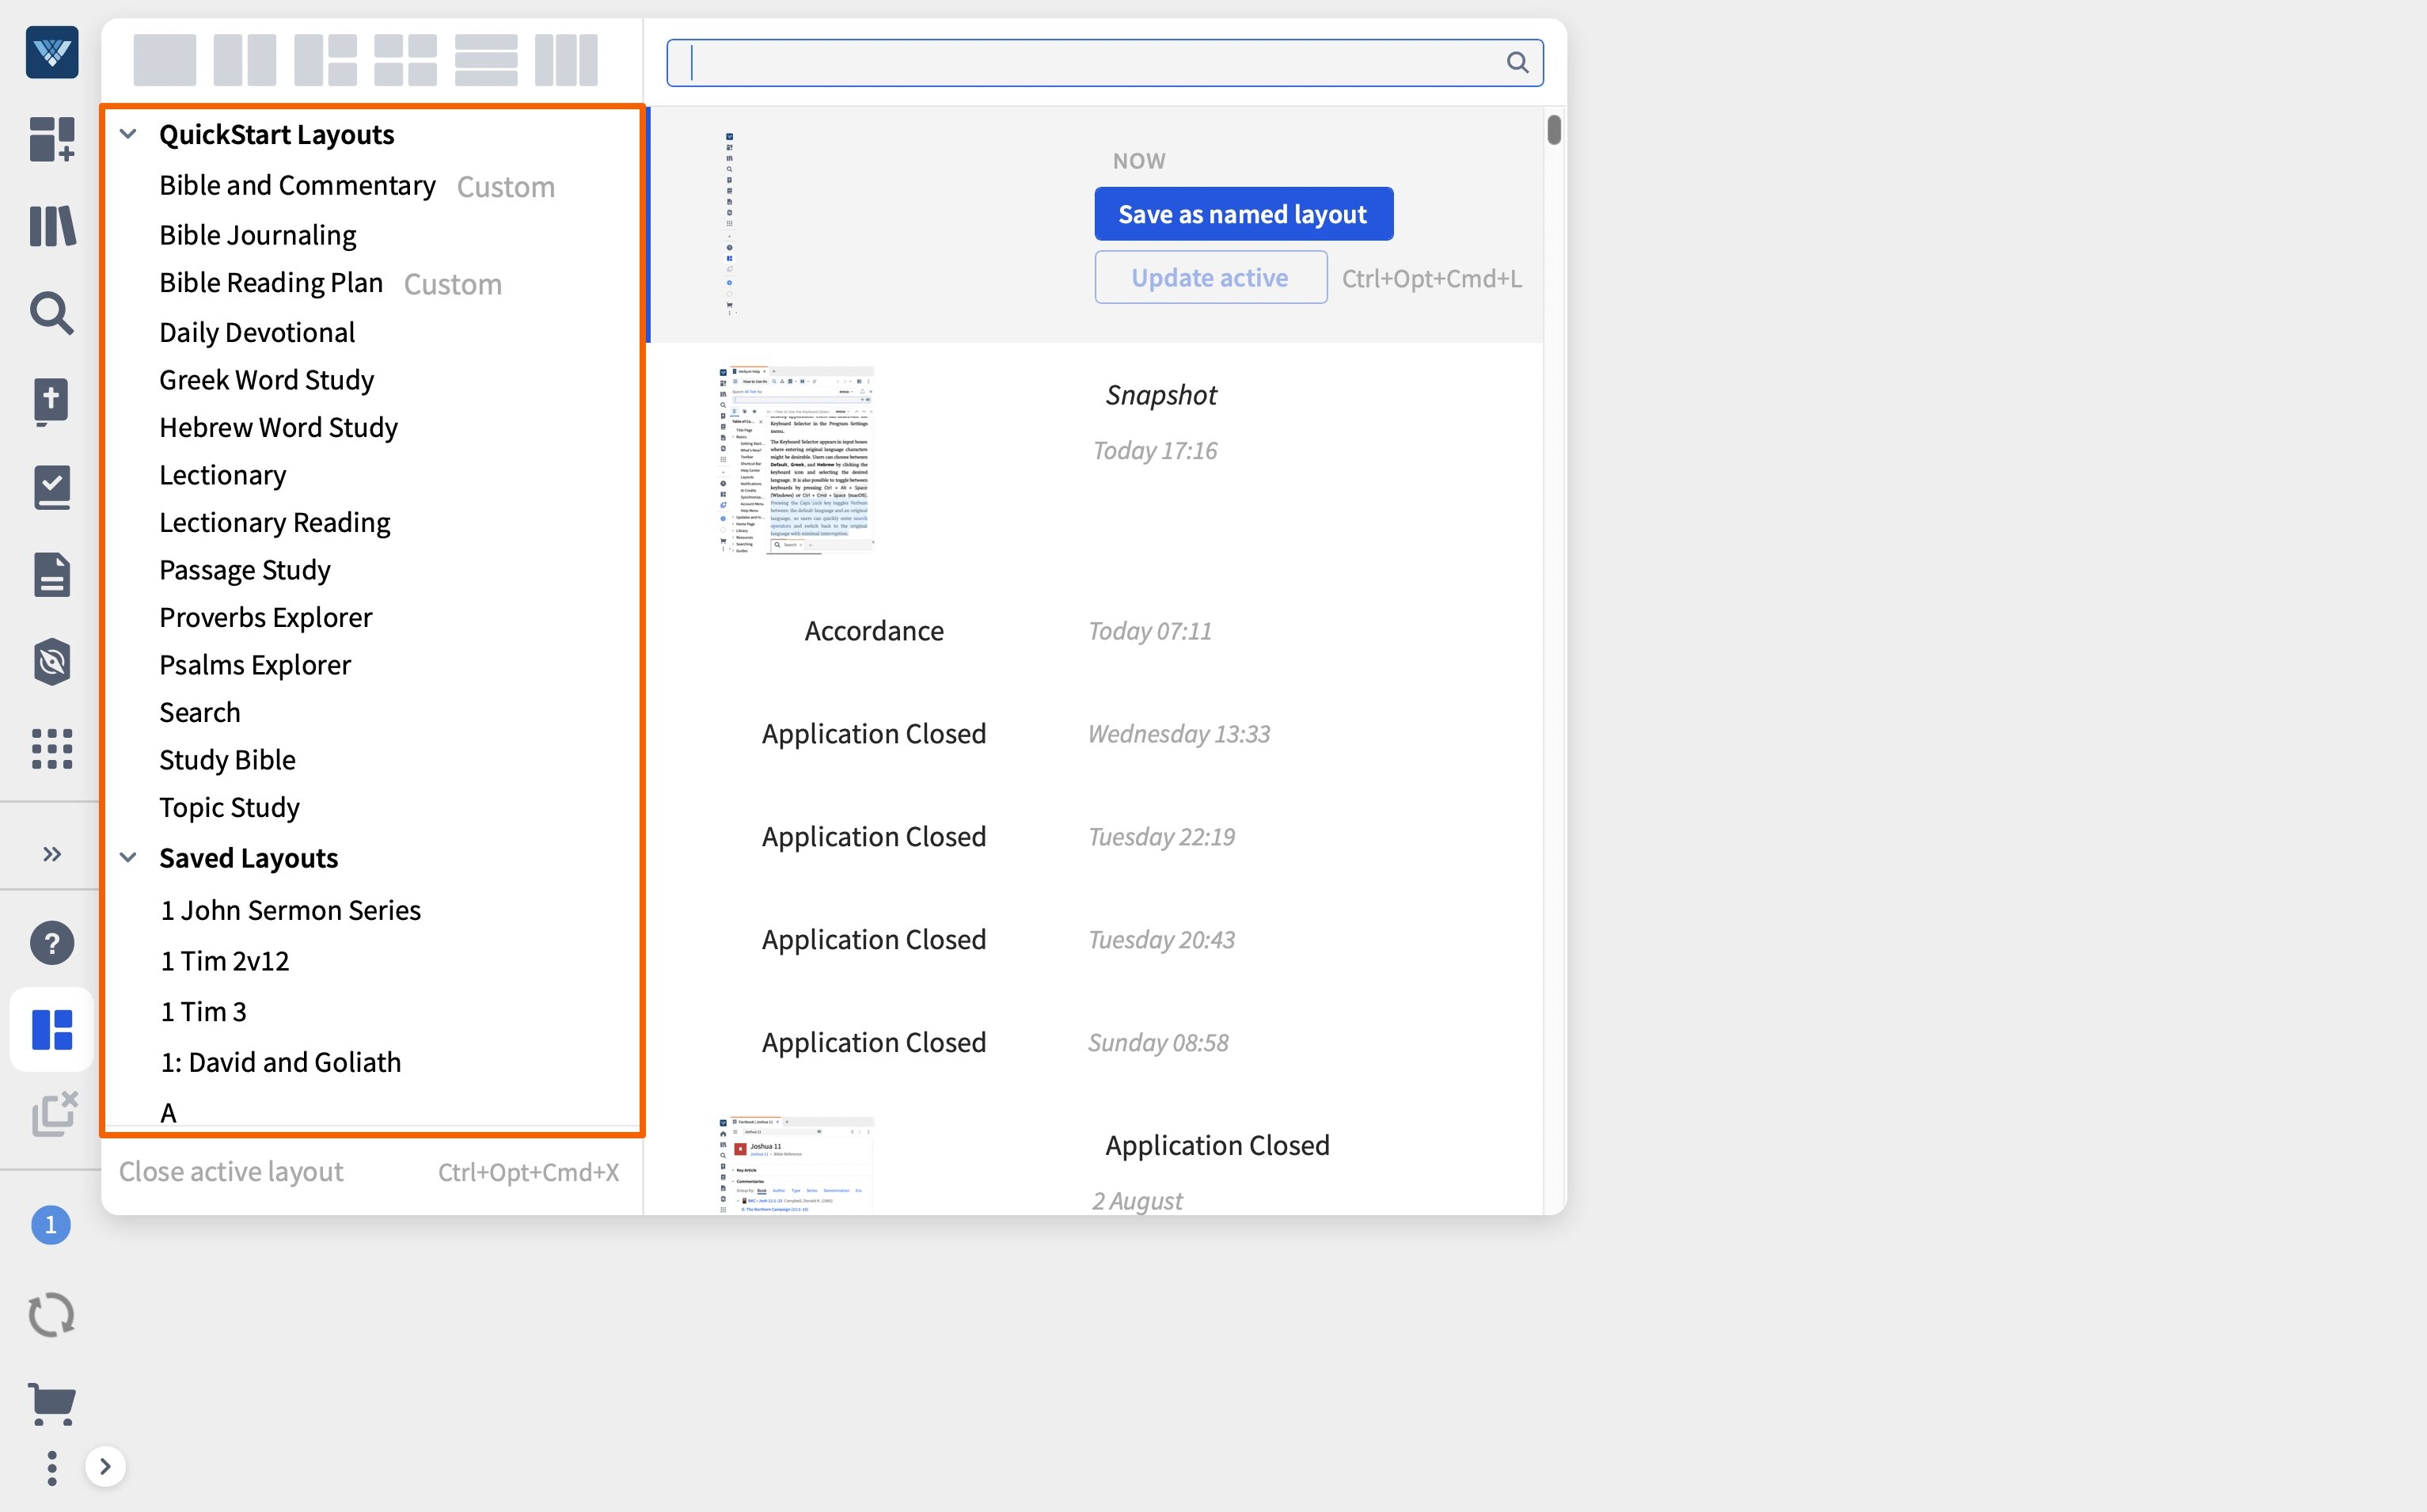
Task: Select Application Closed Wednesday 13:33 entry
Action: pyautogui.click(x=1097, y=734)
